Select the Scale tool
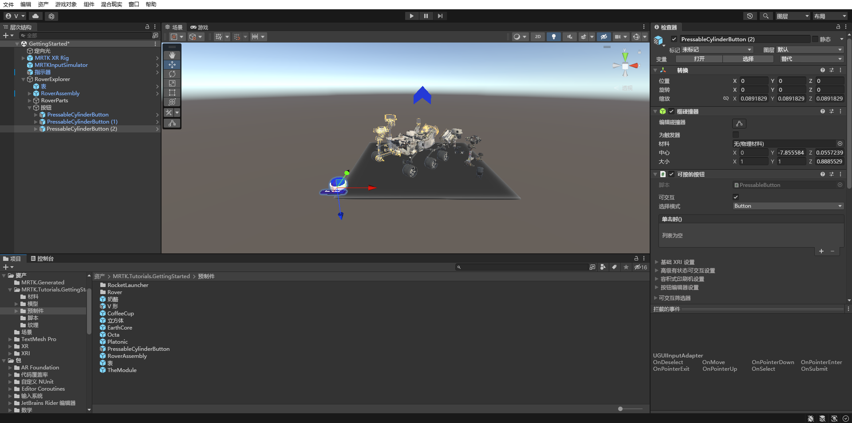This screenshot has width=852, height=423. point(172,83)
